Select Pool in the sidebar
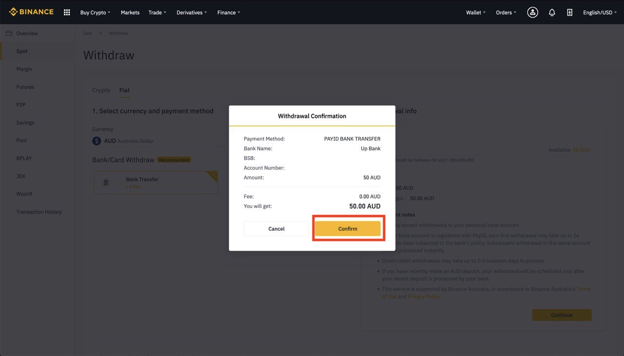 click(x=21, y=140)
